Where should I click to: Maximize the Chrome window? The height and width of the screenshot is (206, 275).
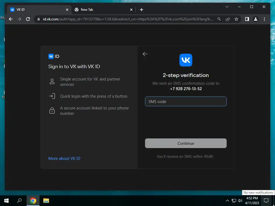[x=252, y=7]
